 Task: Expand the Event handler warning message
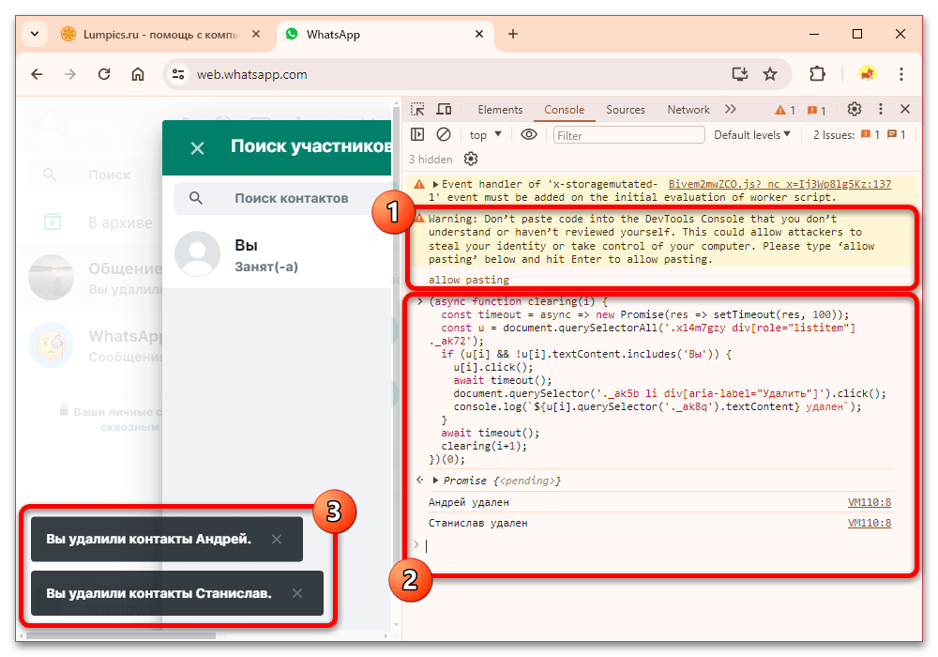click(435, 184)
